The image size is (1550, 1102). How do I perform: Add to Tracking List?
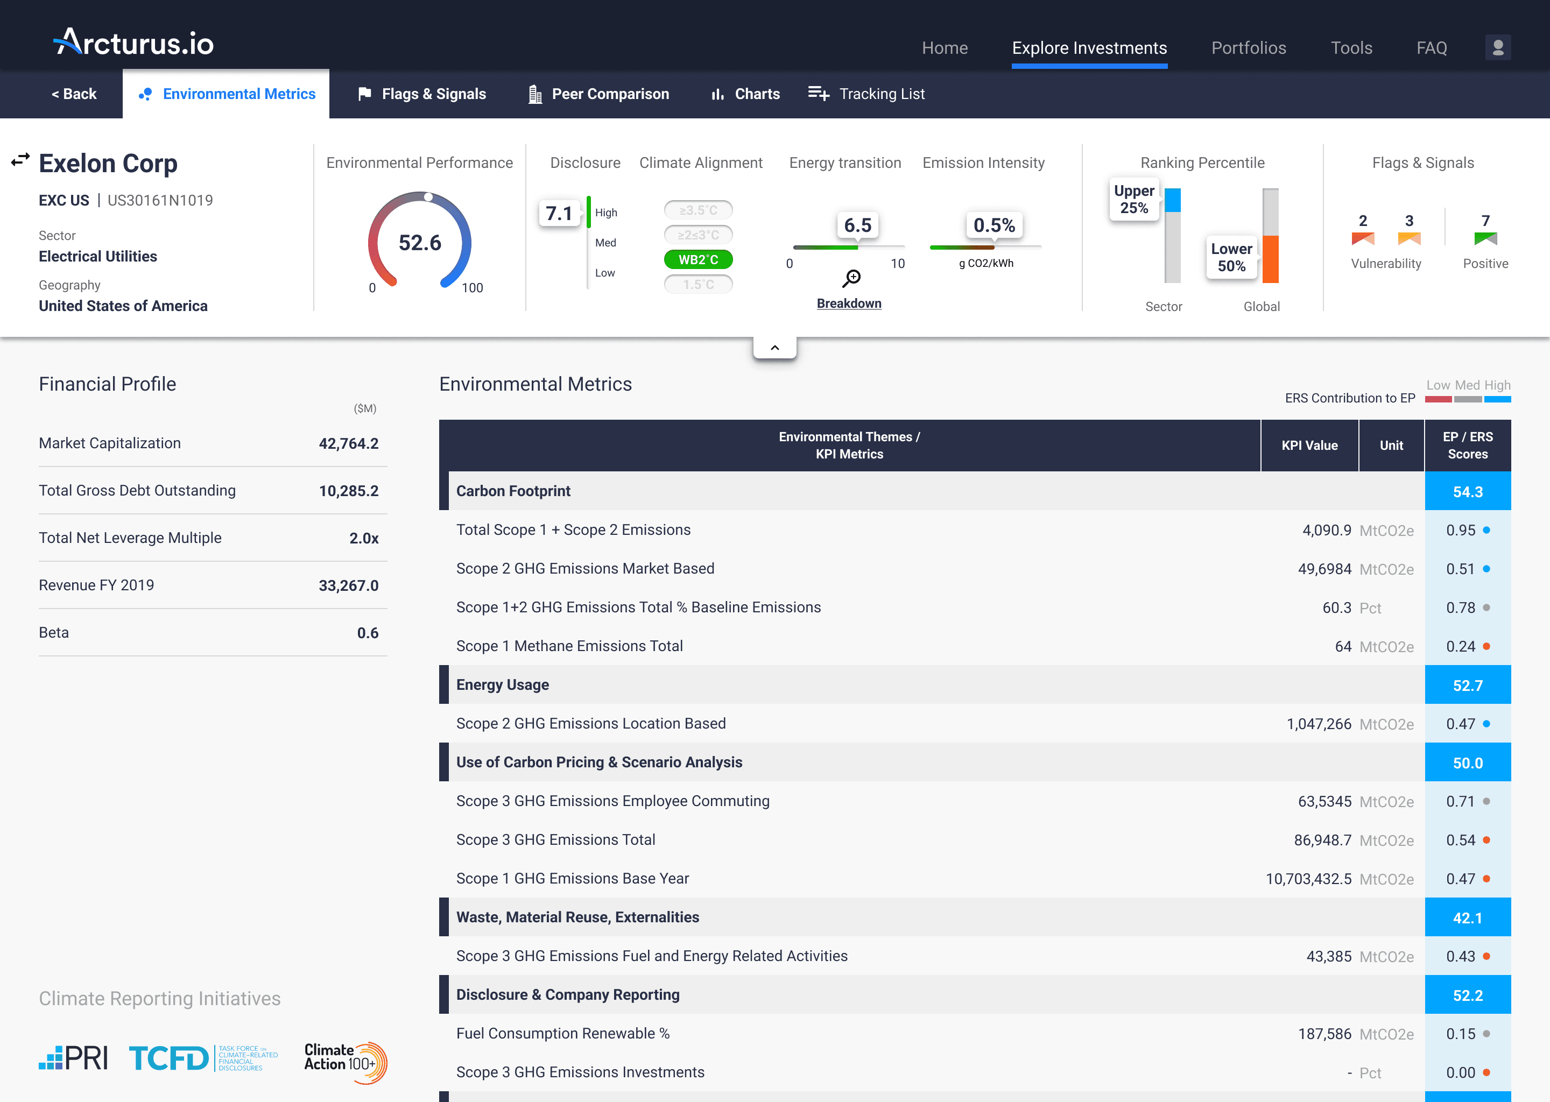pos(866,94)
